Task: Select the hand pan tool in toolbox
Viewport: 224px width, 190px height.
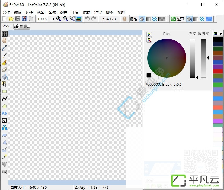Action: click(5, 40)
